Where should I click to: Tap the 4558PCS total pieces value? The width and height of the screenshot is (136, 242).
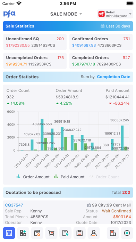coord(39,217)
